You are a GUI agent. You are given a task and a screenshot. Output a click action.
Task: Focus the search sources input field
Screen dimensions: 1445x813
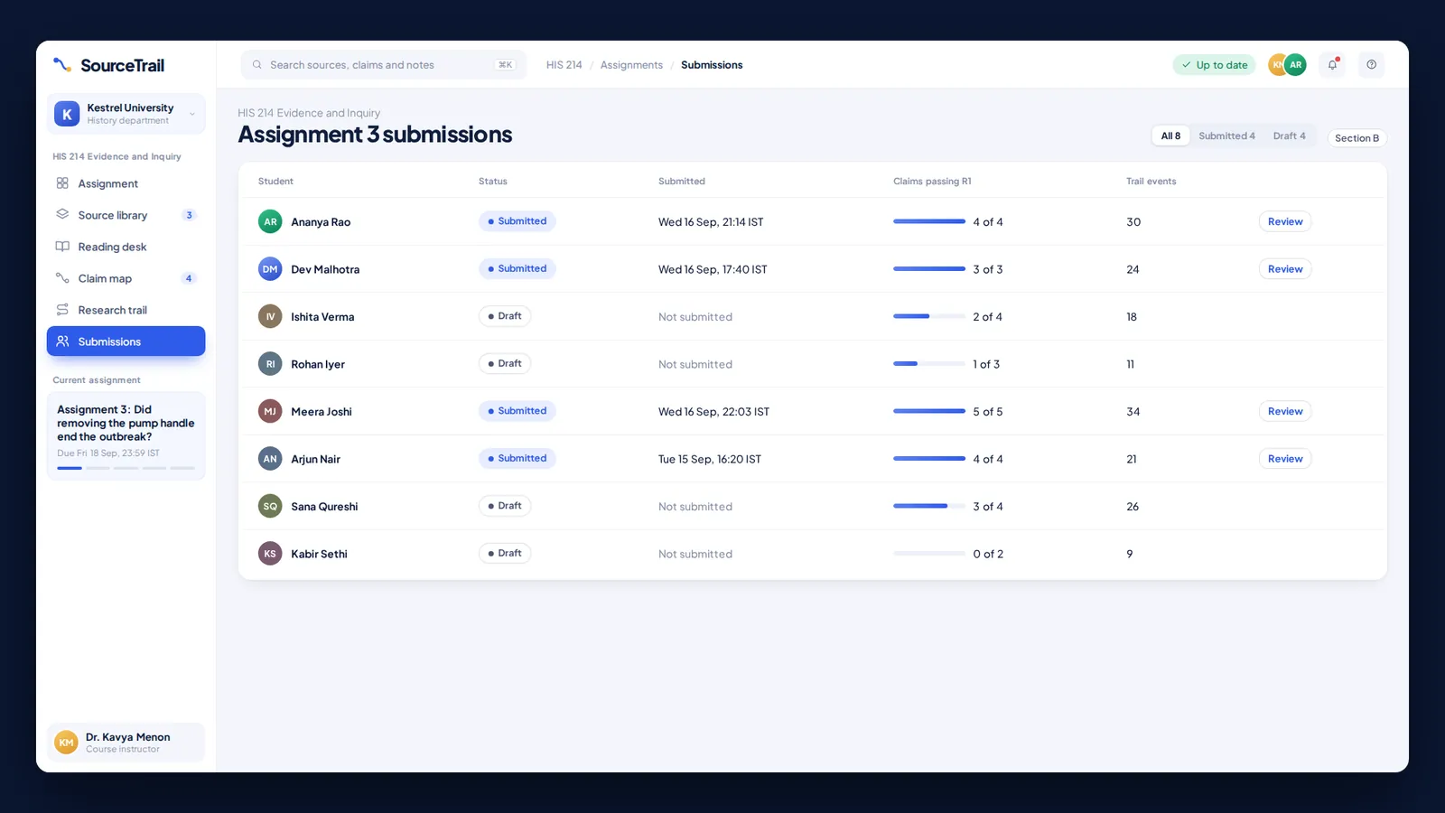(383, 65)
